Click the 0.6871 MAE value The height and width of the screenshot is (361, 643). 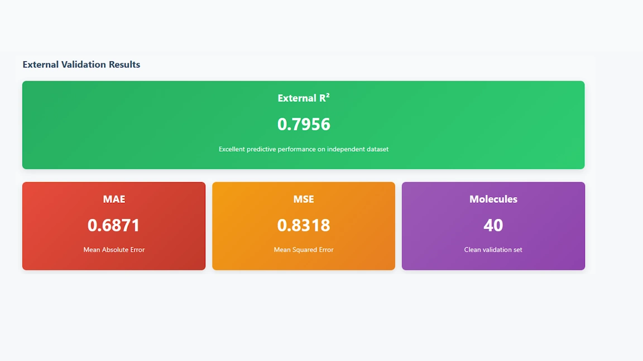[114, 225]
